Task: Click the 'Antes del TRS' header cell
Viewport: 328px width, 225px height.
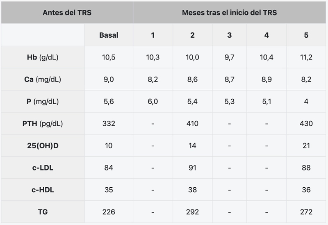Action: click(x=67, y=13)
